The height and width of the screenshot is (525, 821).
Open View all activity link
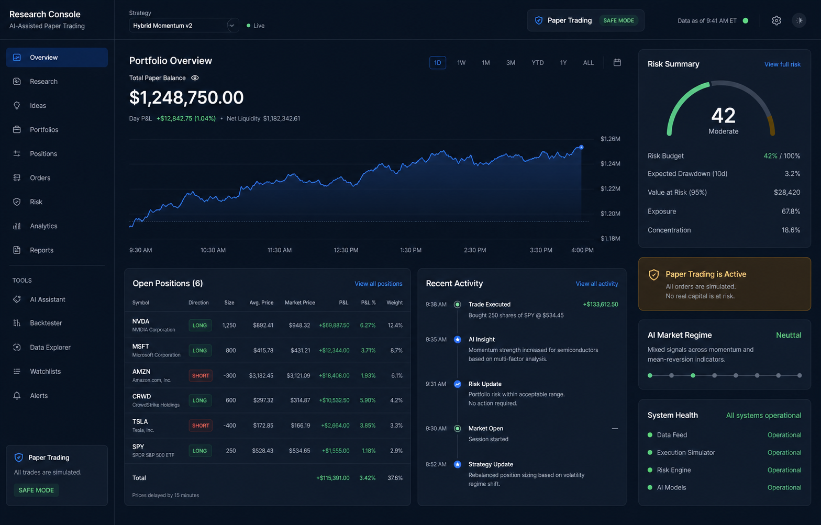[x=597, y=284]
